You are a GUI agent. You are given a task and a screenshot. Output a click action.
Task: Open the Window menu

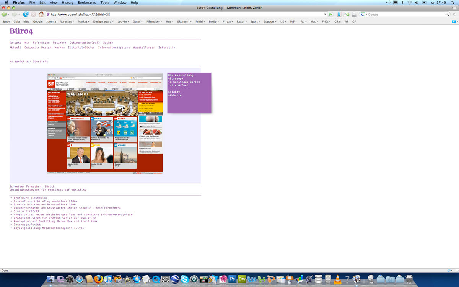pos(120,2)
